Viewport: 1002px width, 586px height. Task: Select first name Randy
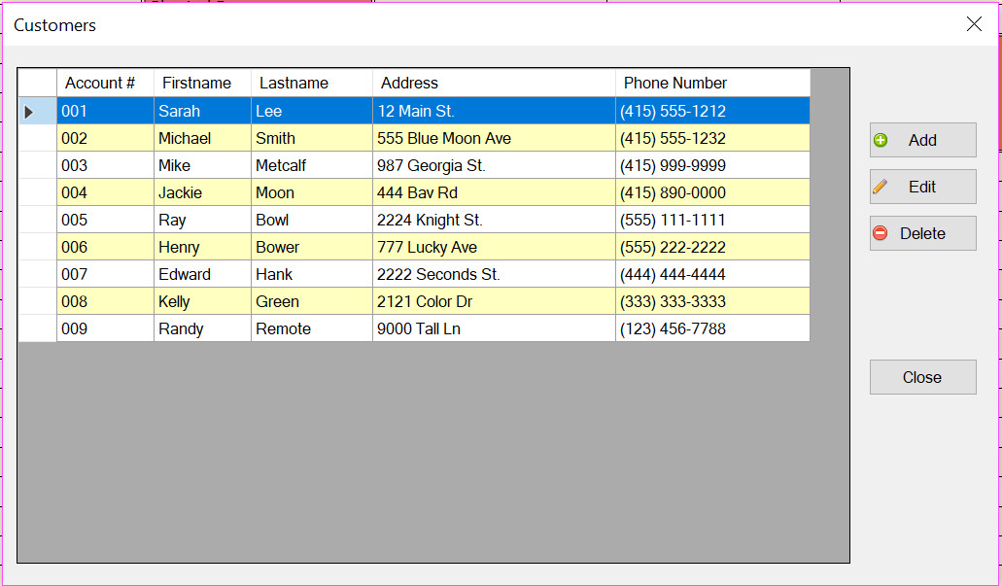(202, 328)
